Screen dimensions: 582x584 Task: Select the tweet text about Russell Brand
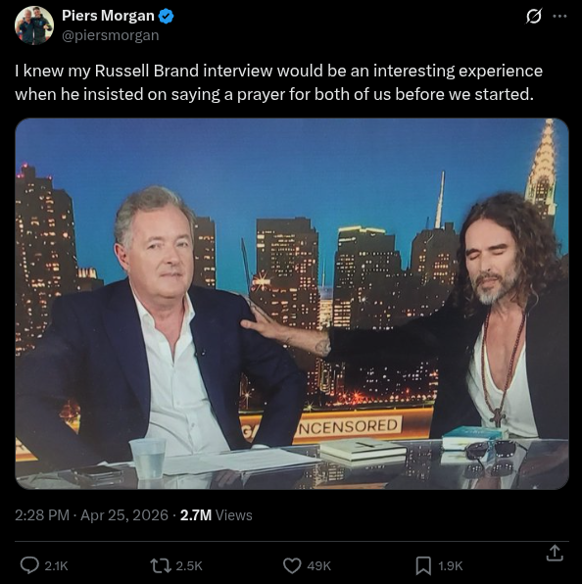278,82
